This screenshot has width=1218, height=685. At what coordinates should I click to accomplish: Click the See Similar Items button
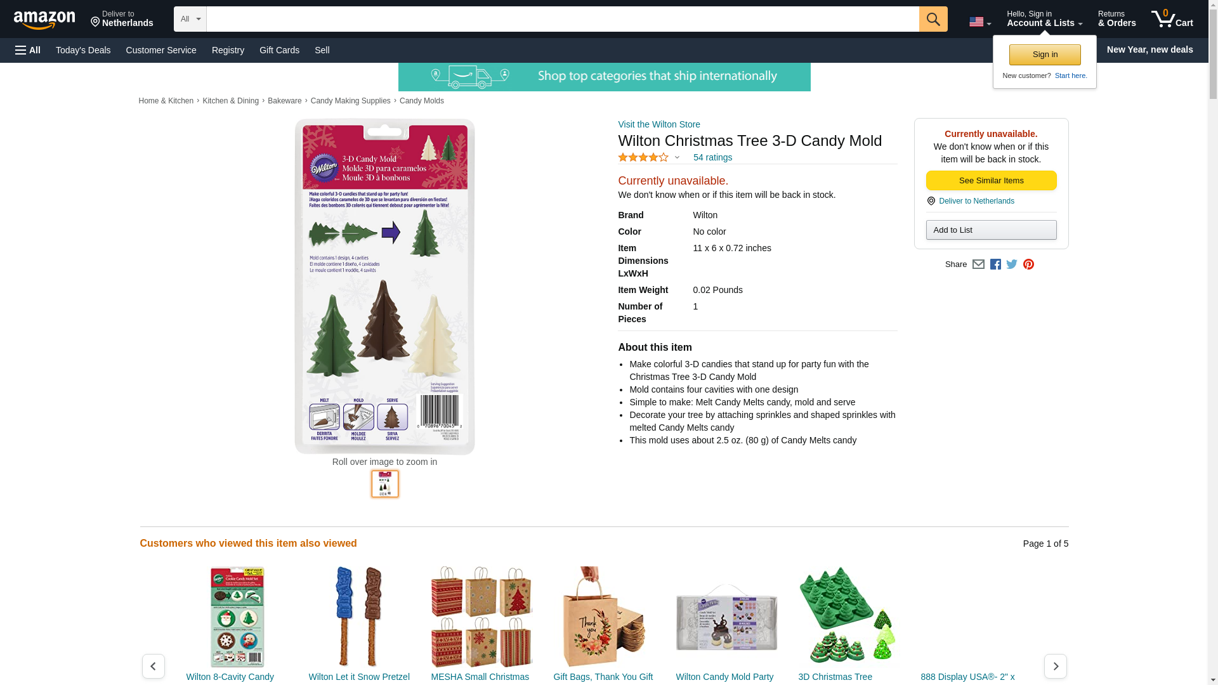click(991, 181)
